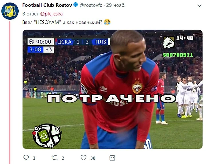Click the @rostovfc handle

point(91,5)
